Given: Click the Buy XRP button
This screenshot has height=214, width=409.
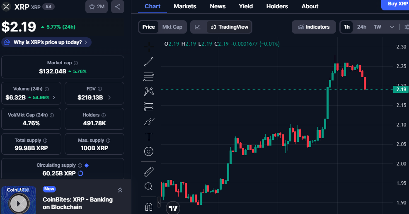Looking at the screenshot, I should click(397, 4).
